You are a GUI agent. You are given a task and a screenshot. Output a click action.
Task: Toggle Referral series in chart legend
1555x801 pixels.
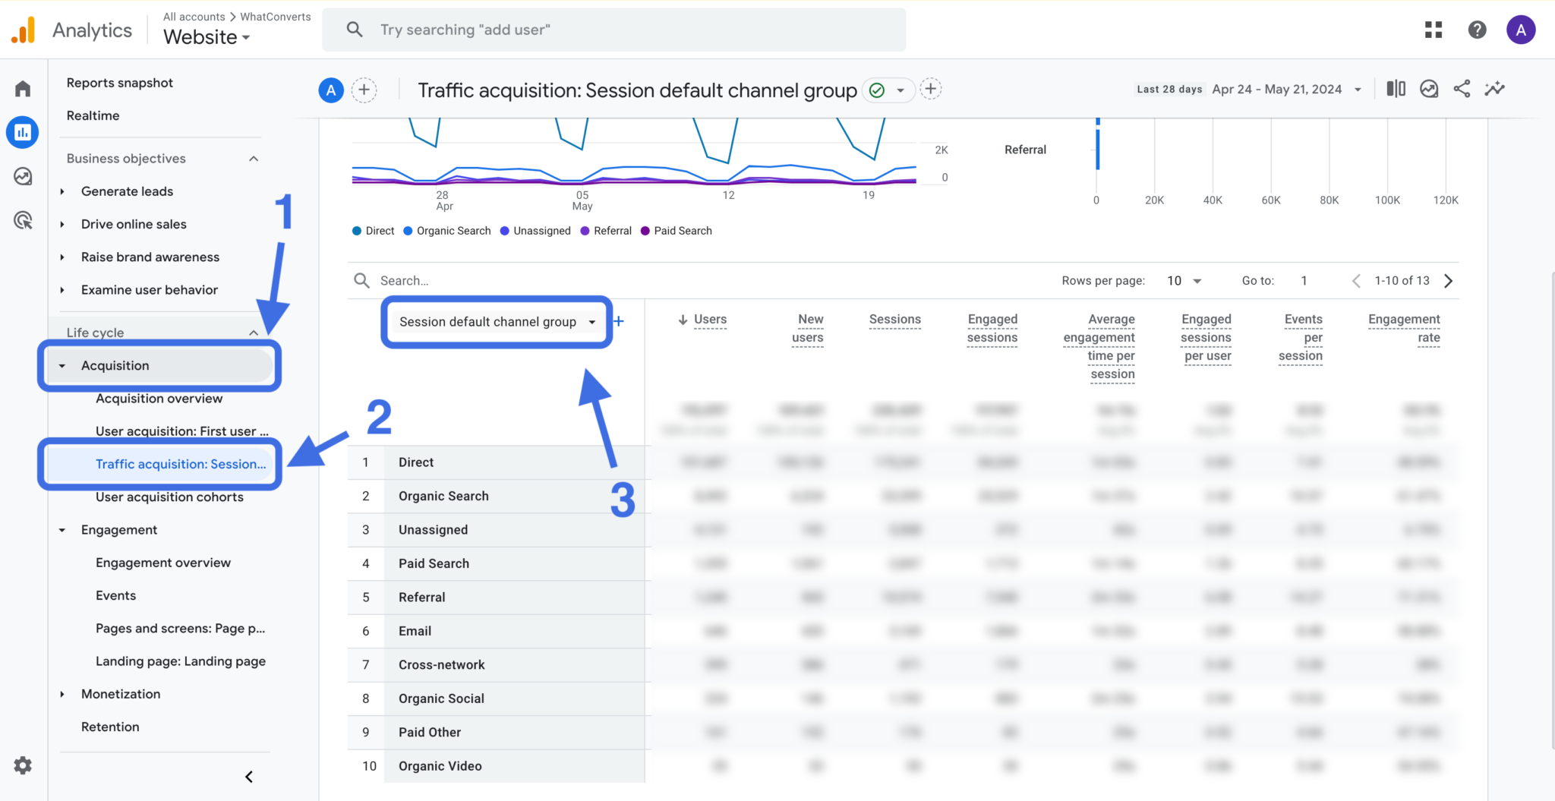pyautogui.click(x=606, y=231)
